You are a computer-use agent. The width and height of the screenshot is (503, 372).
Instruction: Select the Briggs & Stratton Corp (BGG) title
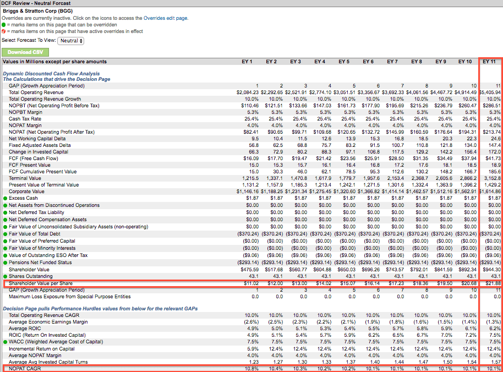pyautogui.click(x=38, y=11)
